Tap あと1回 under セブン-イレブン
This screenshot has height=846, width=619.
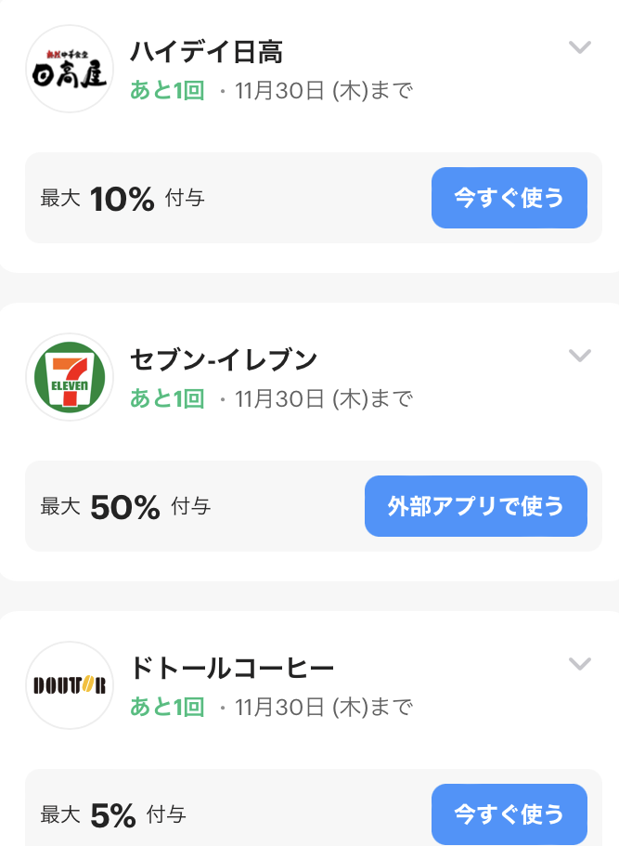click(x=167, y=398)
